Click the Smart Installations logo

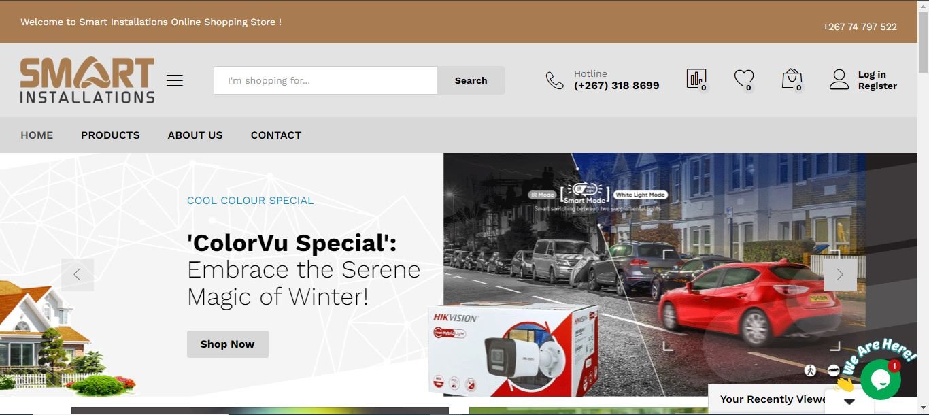point(87,80)
